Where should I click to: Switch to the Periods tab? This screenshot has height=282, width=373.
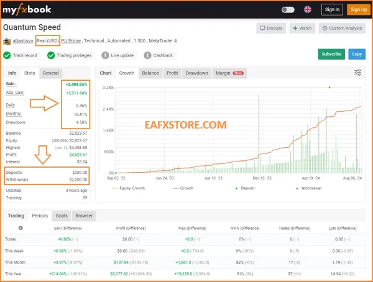click(40, 216)
